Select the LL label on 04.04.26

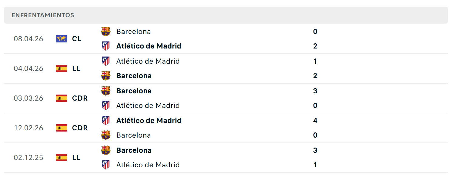pyautogui.click(x=76, y=68)
